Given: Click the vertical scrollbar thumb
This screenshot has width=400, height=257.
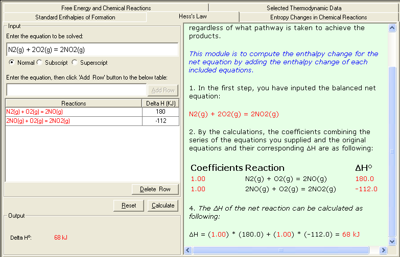Looking at the screenshot, I should coord(392,151).
